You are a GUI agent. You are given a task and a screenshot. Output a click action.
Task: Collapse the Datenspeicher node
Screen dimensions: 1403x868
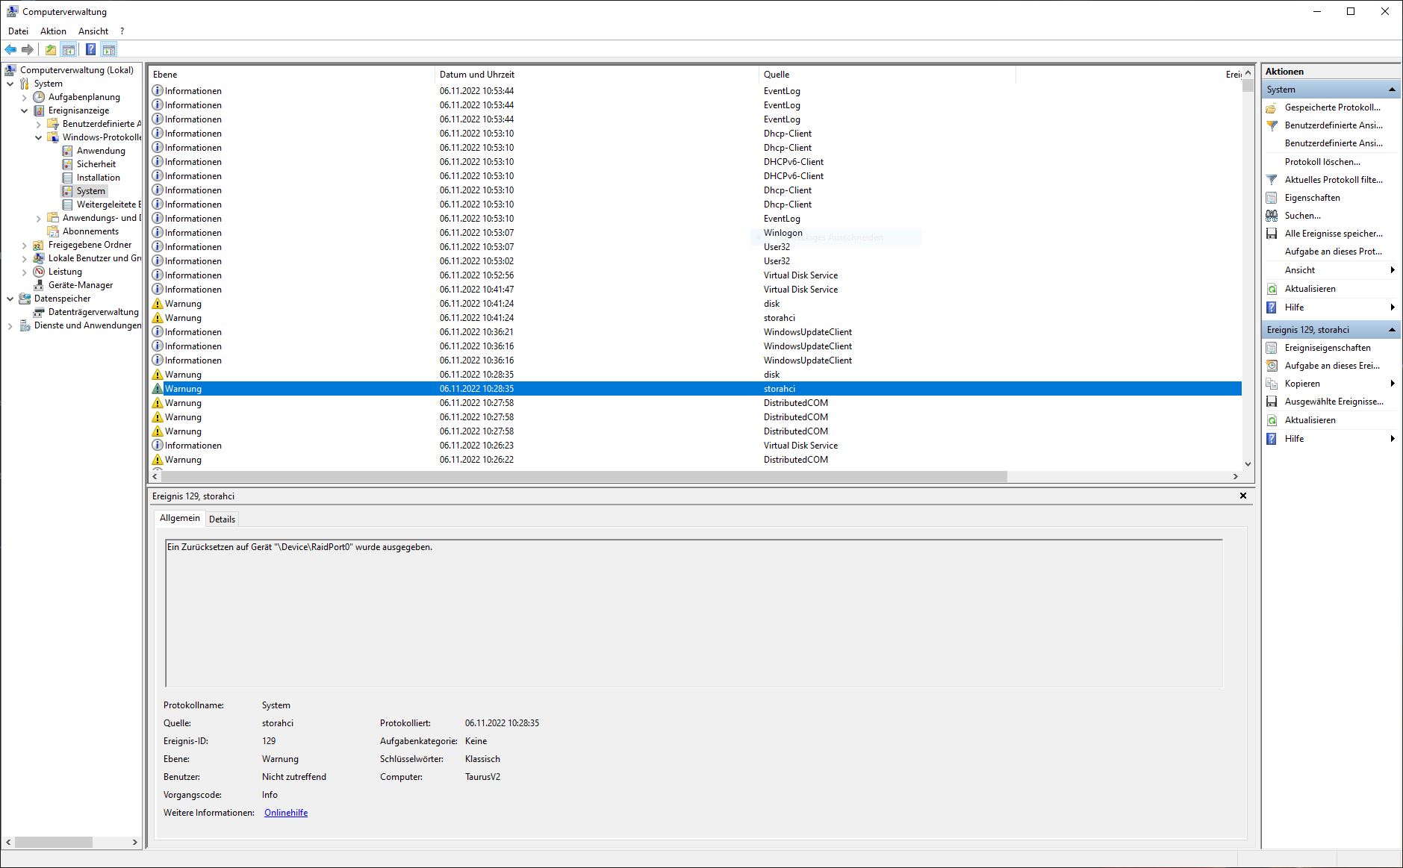(10, 299)
